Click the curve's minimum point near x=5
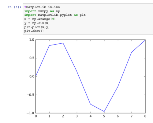This screenshot has height=123, width=153. coord(104,112)
